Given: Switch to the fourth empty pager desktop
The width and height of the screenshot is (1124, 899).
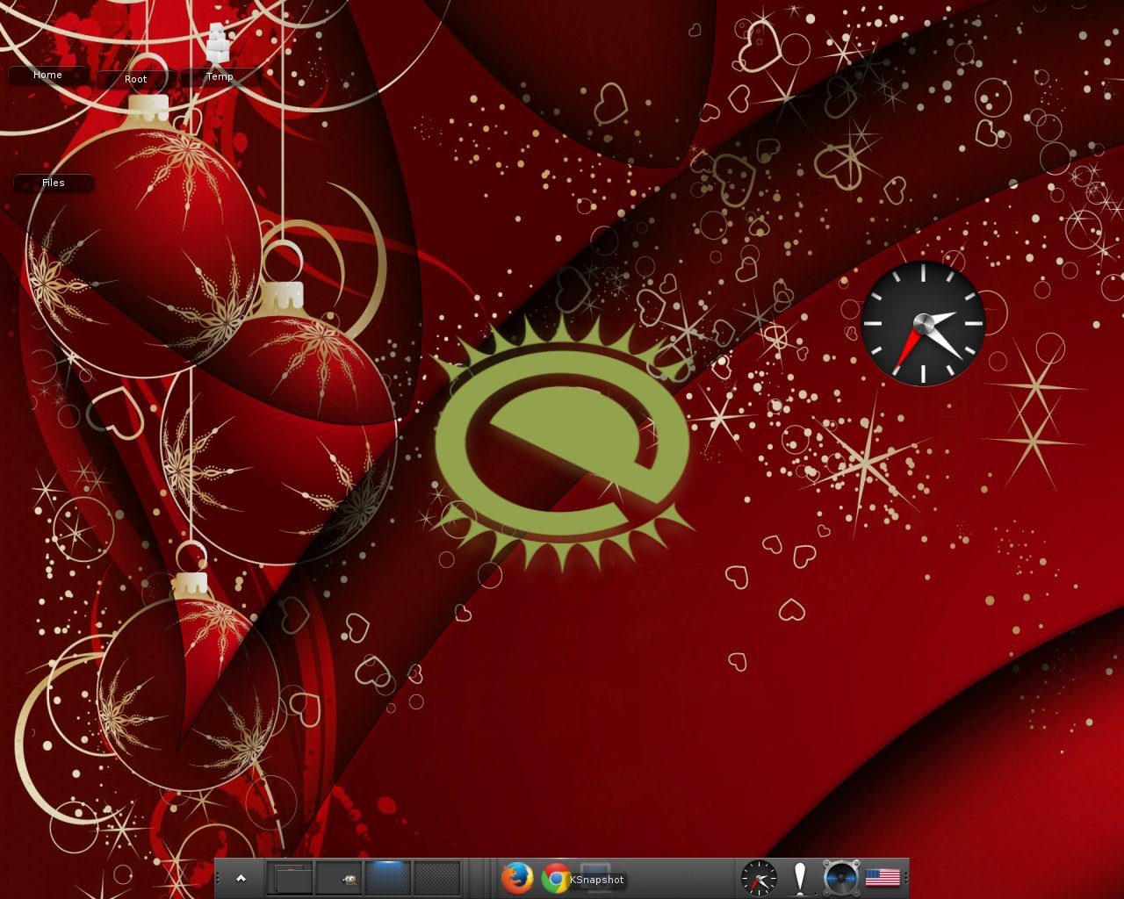Looking at the screenshot, I should coord(437,878).
